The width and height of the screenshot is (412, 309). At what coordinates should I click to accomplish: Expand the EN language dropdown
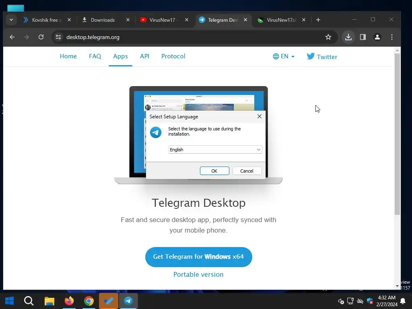(284, 56)
